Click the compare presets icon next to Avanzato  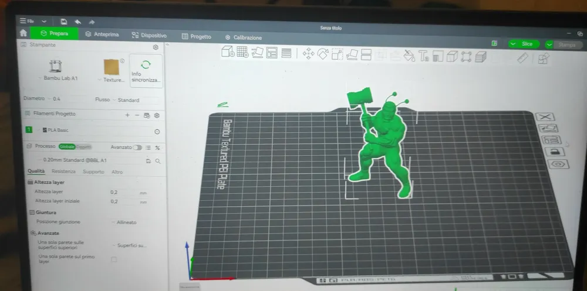157,148
